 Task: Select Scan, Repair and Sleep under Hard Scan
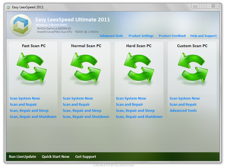[x=135, y=111]
